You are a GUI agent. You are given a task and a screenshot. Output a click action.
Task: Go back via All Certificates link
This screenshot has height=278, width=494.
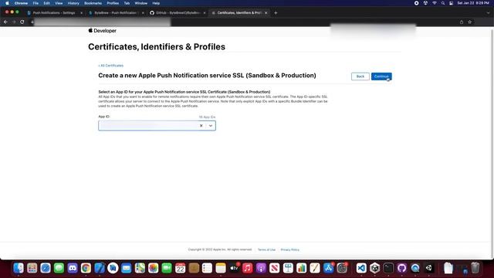click(x=111, y=66)
